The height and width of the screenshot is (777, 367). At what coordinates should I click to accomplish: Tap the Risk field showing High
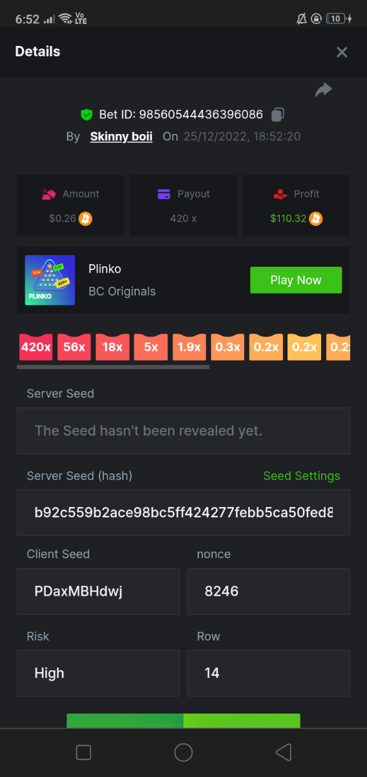tap(98, 673)
